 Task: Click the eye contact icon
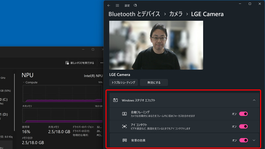[125, 126]
